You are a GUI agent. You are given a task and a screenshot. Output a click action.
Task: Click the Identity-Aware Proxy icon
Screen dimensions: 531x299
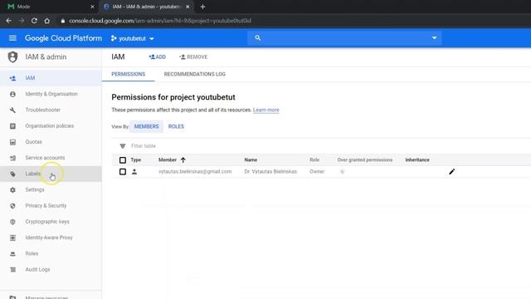click(x=12, y=238)
